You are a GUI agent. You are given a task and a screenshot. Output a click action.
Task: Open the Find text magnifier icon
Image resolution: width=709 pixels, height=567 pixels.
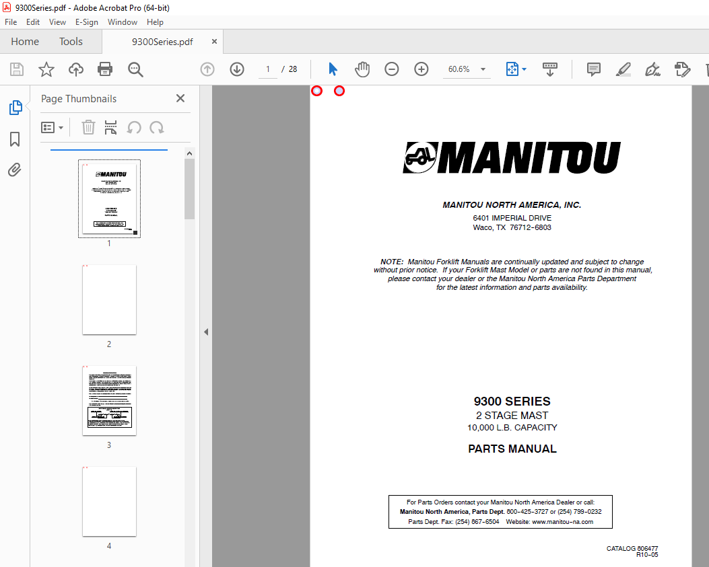[x=135, y=69]
